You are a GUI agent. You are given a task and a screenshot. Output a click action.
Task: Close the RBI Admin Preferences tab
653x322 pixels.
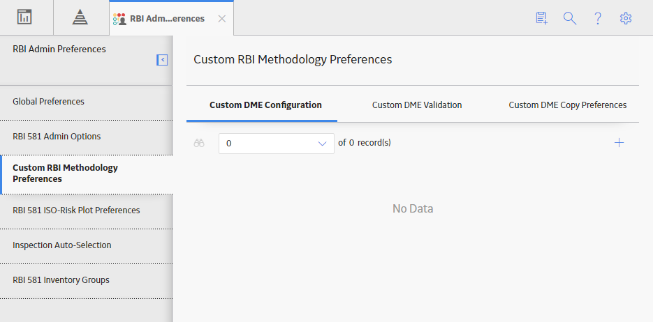pos(222,19)
